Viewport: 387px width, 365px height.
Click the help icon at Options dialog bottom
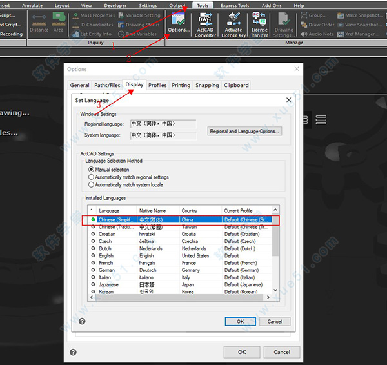click(x=73, y=352)
